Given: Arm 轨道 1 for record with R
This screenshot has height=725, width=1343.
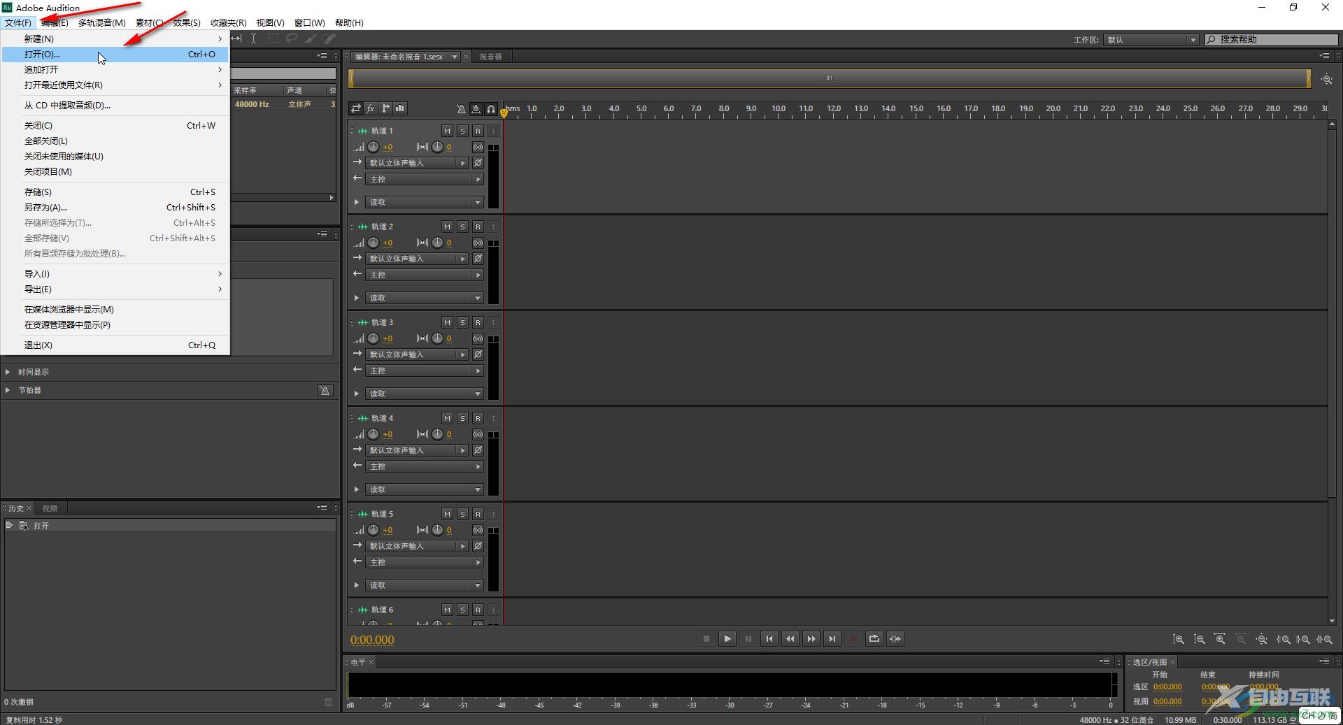Looking at the screenshot, I should [x=478, y=131].
